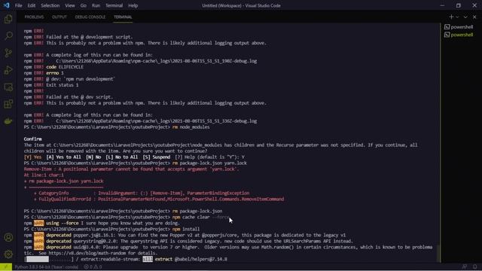Open the Search view in activity bar

(x=8, y=36)
